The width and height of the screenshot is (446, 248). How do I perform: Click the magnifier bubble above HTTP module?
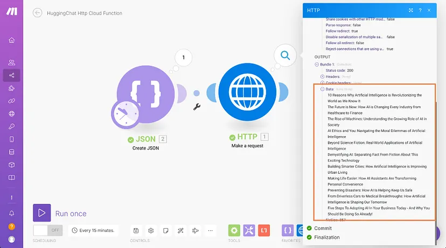click(x=285, y=55)
